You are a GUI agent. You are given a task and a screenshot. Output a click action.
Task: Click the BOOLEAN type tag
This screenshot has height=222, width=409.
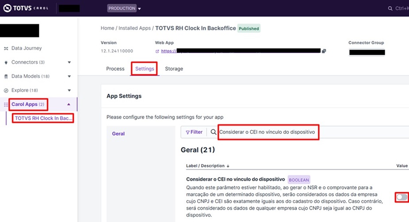[x=299, y=180]
